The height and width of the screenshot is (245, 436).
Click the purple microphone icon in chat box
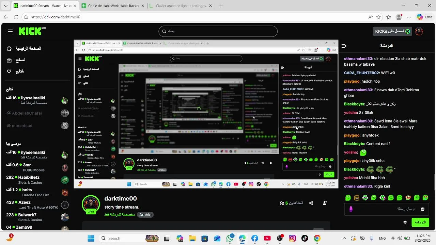tap(351, 209)
